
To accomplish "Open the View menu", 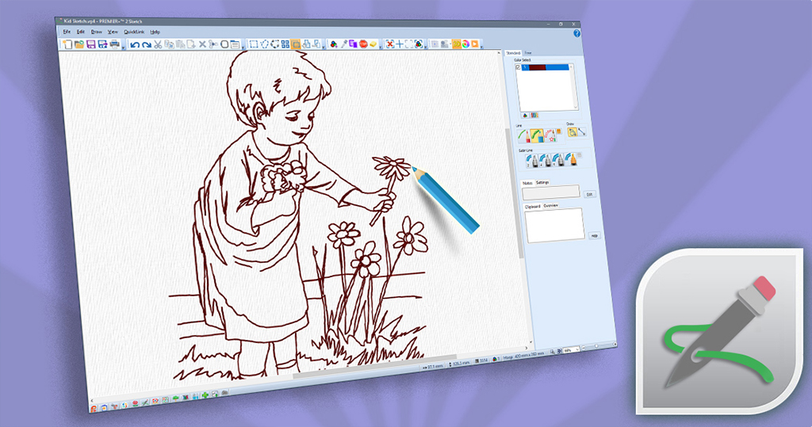I will [113, 32].
